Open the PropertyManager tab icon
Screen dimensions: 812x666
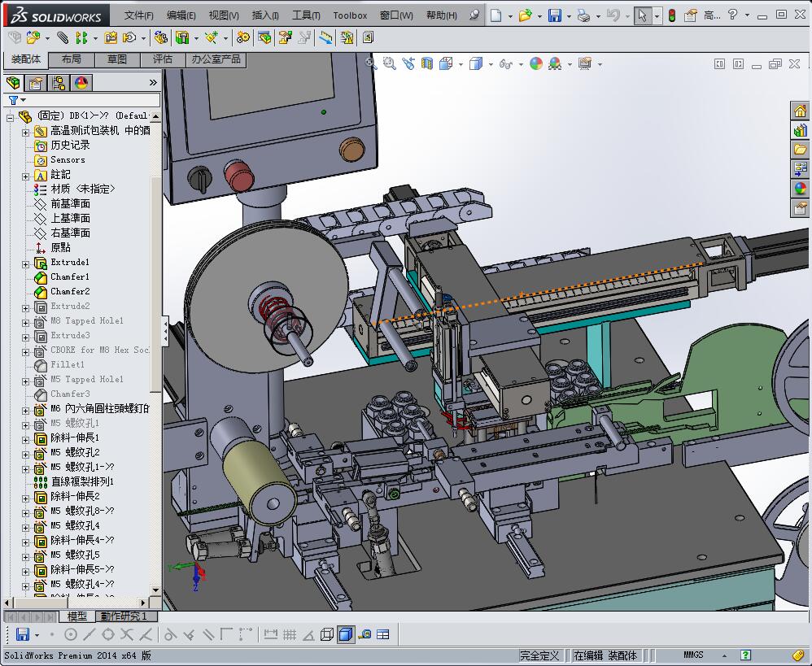[x=36, y=82]
